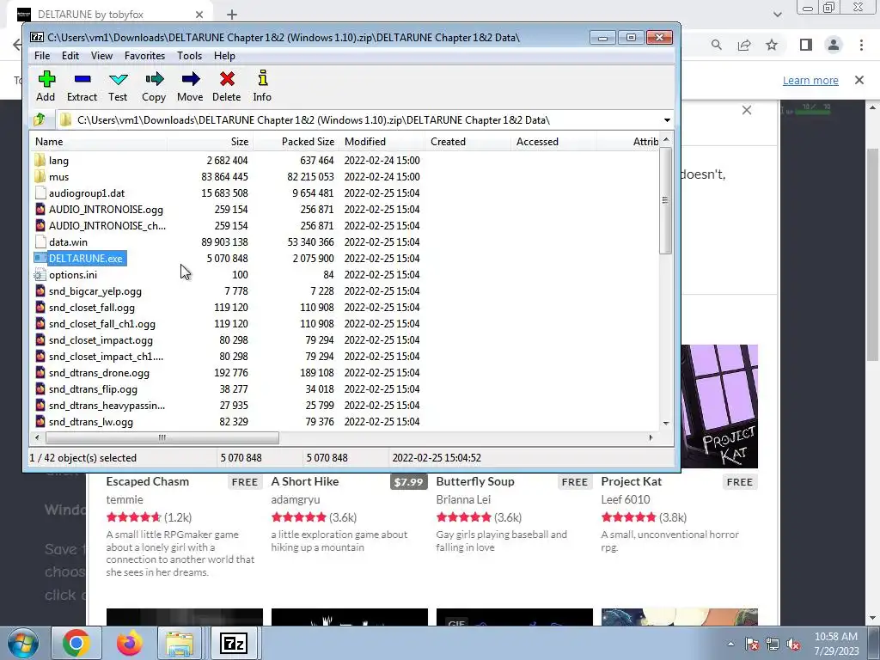Open Firefox from the taskbar
880x660 pixels.
pos(130,643)
